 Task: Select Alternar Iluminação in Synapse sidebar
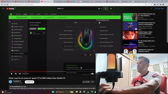coord(18,42)
